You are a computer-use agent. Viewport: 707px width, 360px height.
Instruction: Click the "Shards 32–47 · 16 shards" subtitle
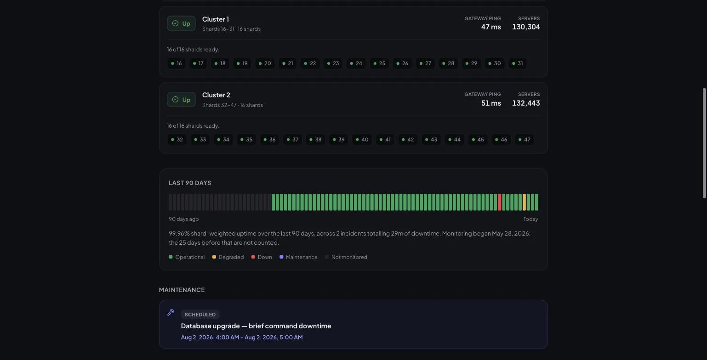[x=233, y=105]
